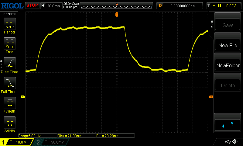This screenshot has width=243, height=146.
Task: Select the +Width measurement icon
Action: [x=10, y=103]
